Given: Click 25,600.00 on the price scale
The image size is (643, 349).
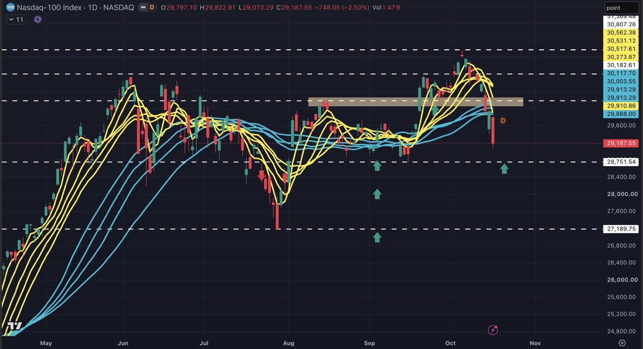Looking at the screenshot, I should coord(622,297).
